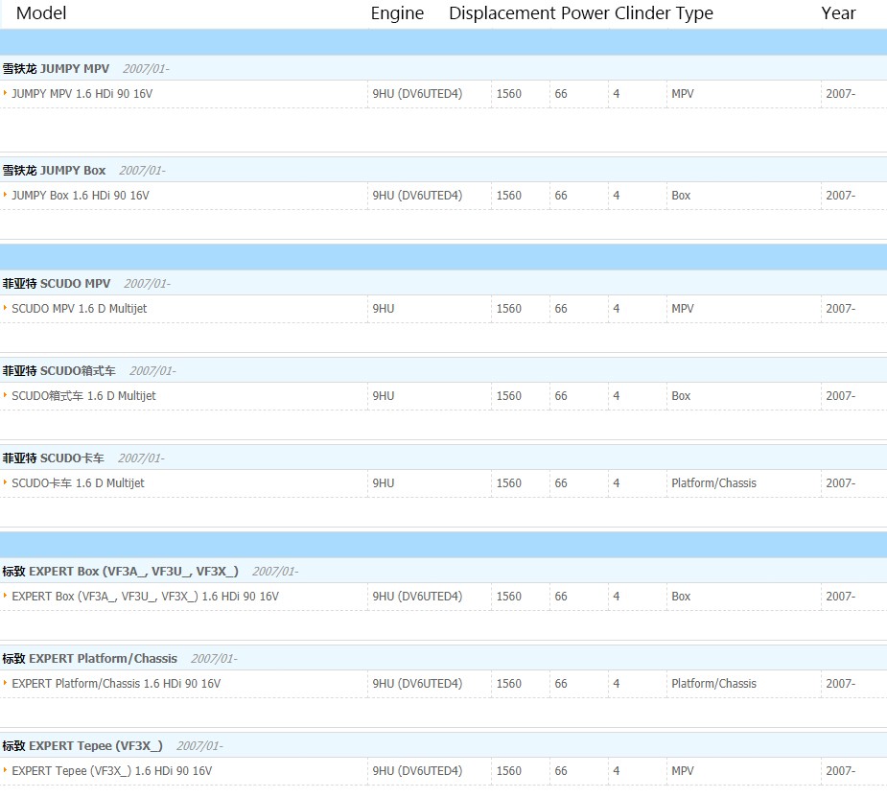Expand the 菲亚特 SCUDO卡车 group header
Screen dimensions: 887x798
pyautogui.click(x=54, y=458)
